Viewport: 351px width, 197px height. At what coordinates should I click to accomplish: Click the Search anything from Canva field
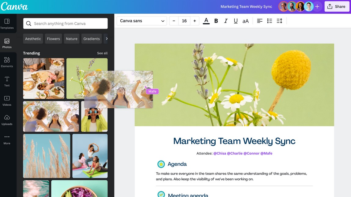[65, 23]
